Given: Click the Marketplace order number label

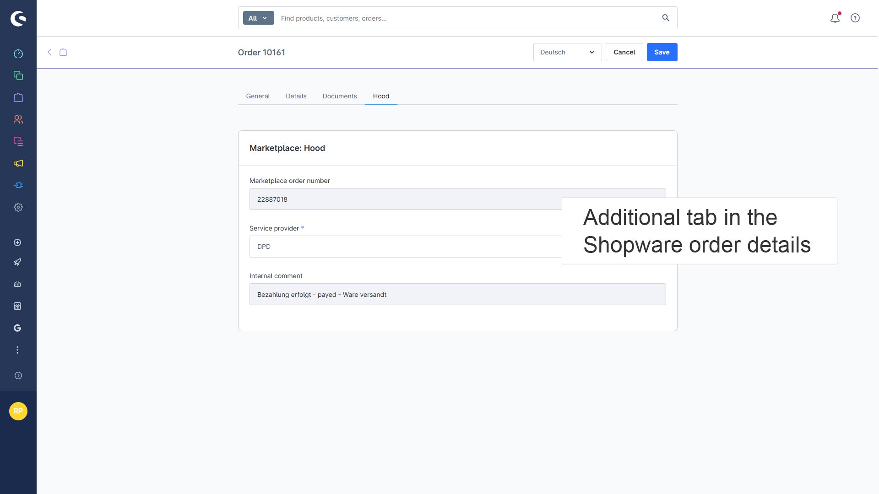Looking at the screenshot, I should click(x=289, y=181).
